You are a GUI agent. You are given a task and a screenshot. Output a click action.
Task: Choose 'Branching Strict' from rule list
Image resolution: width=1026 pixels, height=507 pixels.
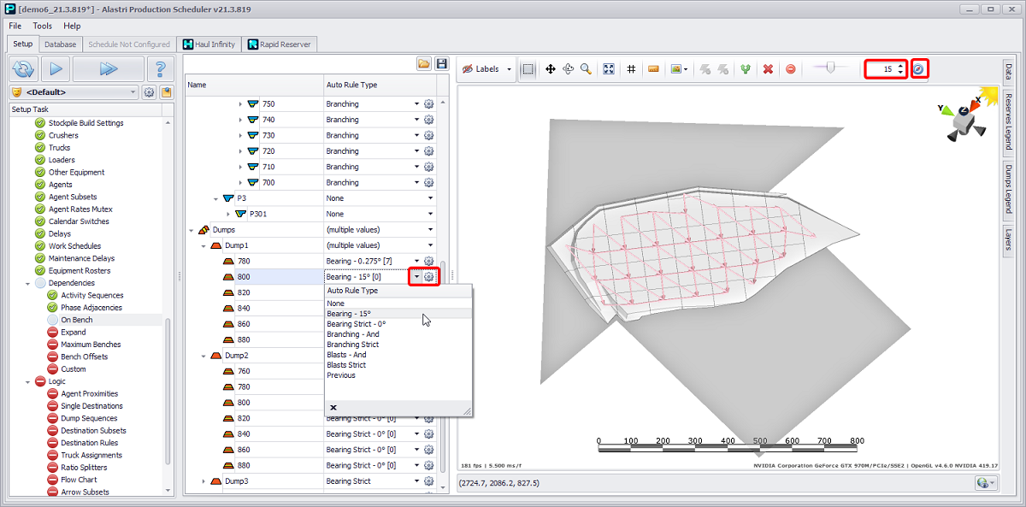[x=352, y=345]
